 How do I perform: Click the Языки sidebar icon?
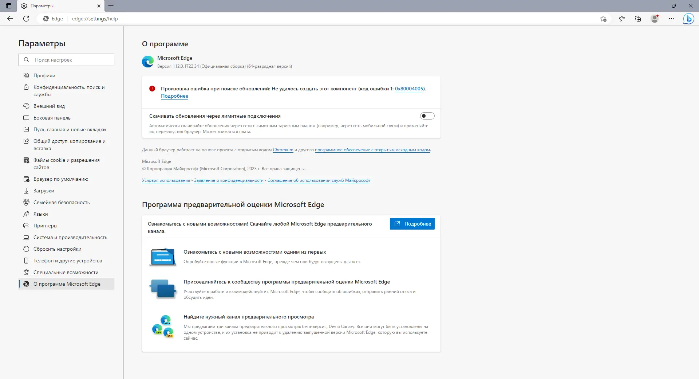[26, 214]
